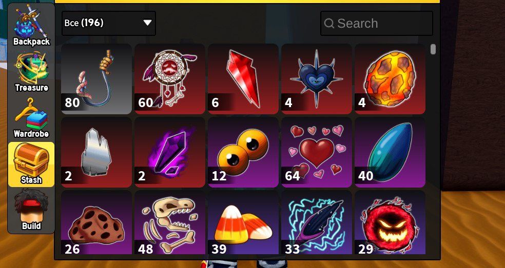Pick the red crystal shard item
Screen dimensions: 505x268
coord(243,79)
